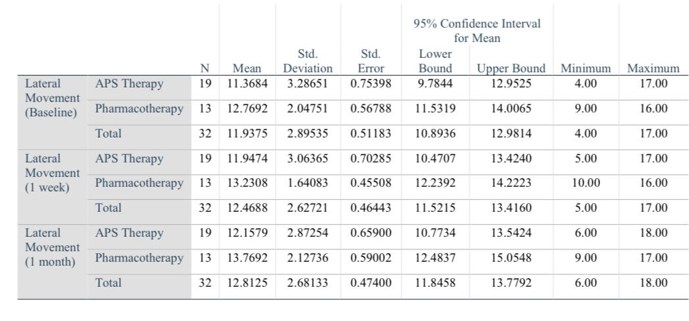Screen dimensions: 689x321
Task: Click the Lower Bound column header
Action: (435, 61)
